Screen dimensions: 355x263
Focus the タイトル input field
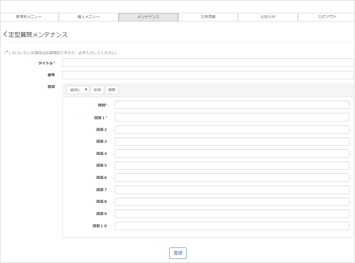[208, 63]
